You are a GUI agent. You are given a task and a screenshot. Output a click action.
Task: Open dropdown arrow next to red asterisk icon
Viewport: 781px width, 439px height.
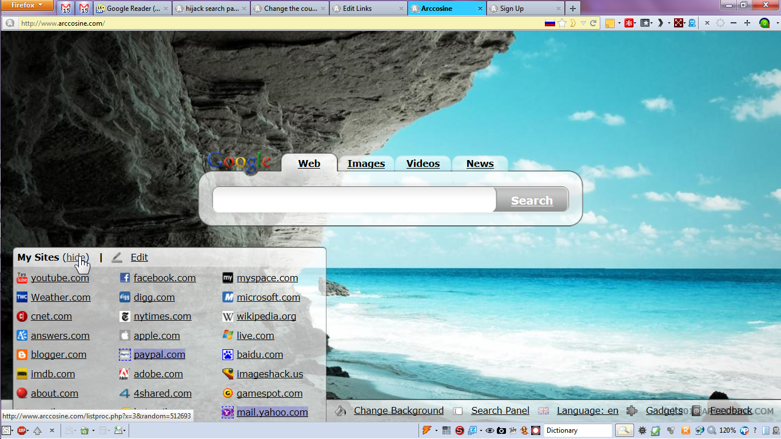pyautogui.click(x=636, y=23)
